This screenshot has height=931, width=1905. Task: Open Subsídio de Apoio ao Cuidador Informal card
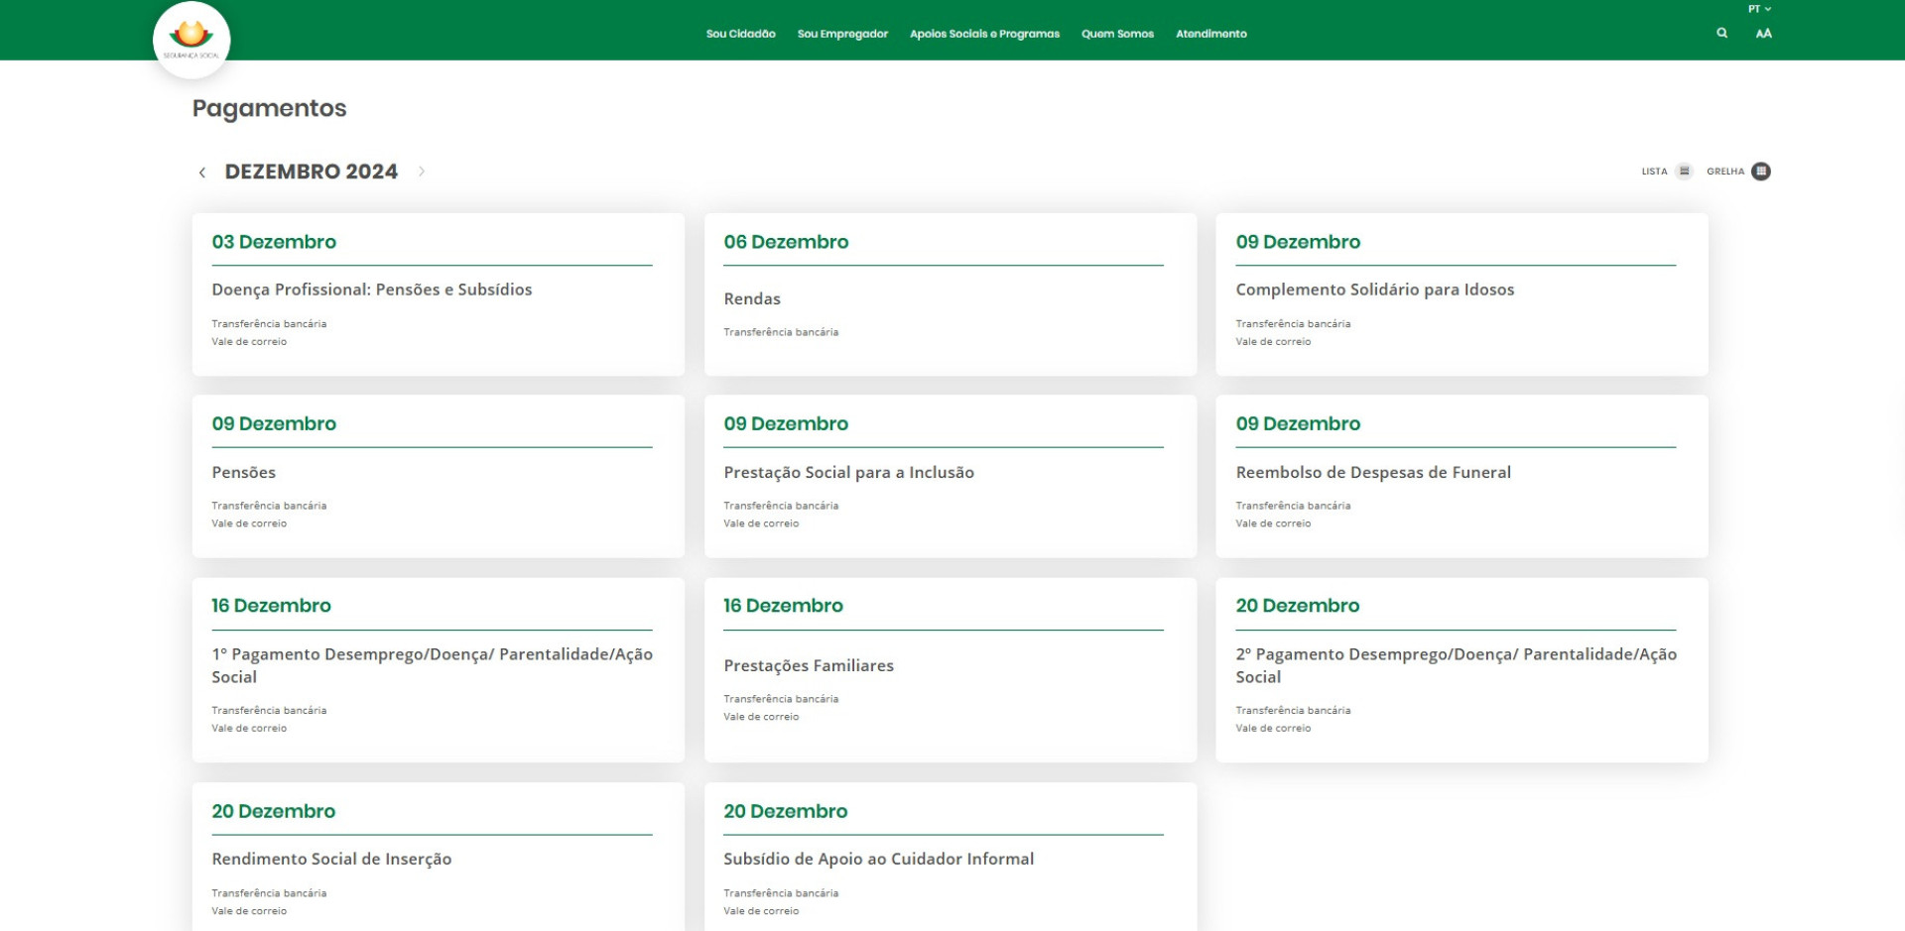[x=950, y=858]
